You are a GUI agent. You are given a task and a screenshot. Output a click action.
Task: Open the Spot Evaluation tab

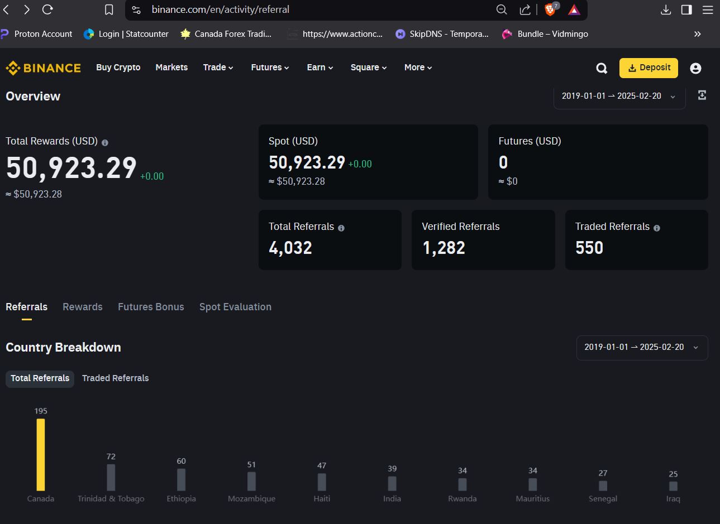(x=235, y=307)
